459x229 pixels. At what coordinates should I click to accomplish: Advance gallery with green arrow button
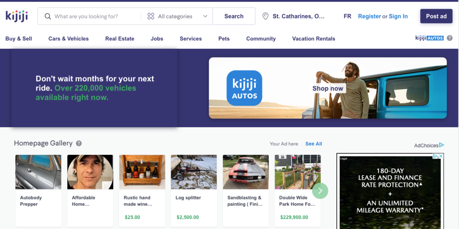point(320,191)
